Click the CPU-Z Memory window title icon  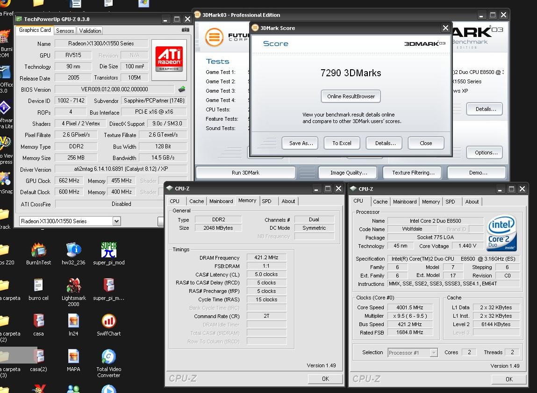click(x=170, y=188)
